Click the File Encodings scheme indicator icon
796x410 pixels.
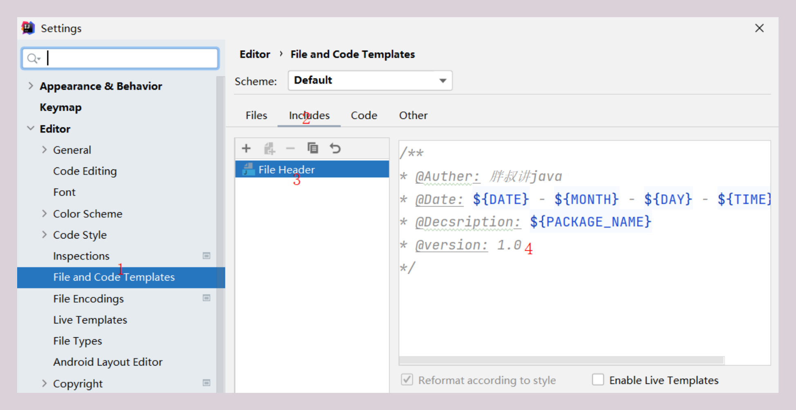[206, 298]
